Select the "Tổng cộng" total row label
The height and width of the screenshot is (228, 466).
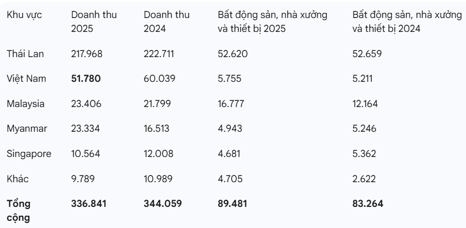[x=18, y=211]
